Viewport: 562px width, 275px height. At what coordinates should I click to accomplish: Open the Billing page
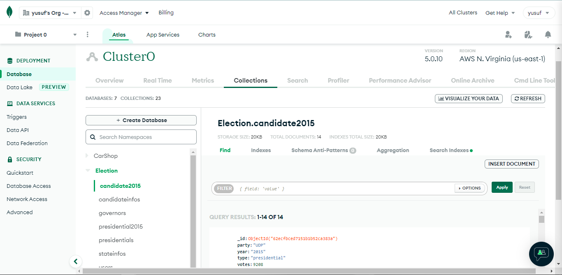pos(166,13)
